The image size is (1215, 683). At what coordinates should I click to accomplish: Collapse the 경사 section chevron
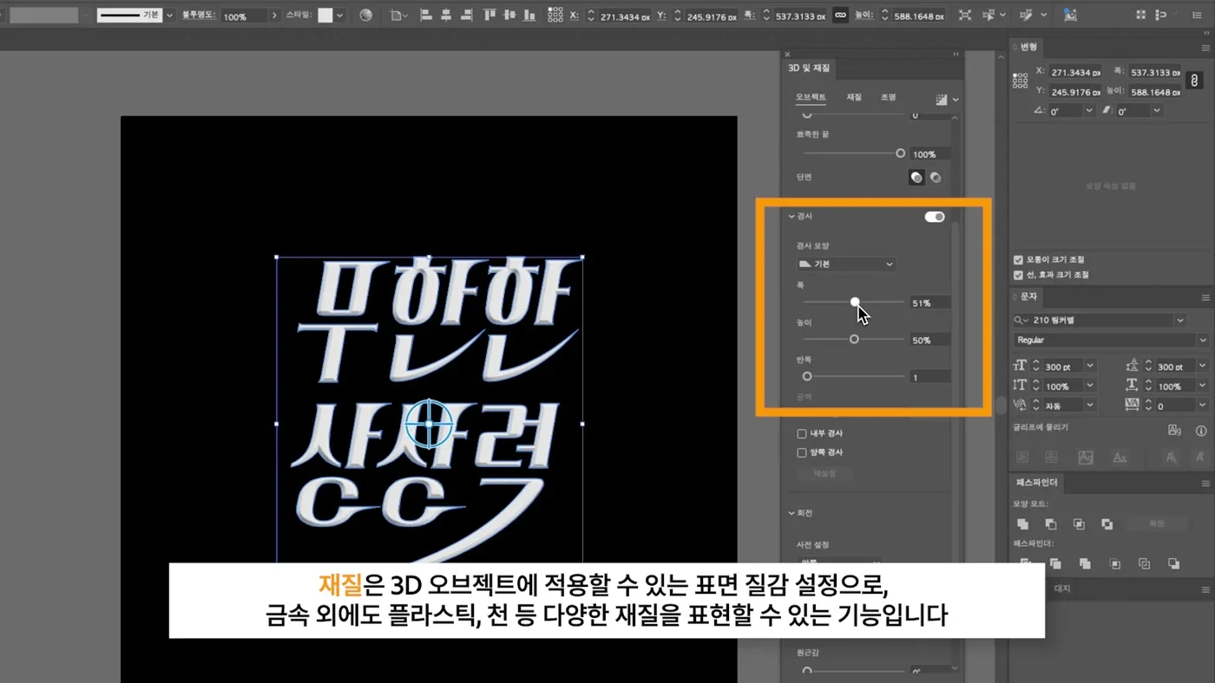[x=791, y=216]
